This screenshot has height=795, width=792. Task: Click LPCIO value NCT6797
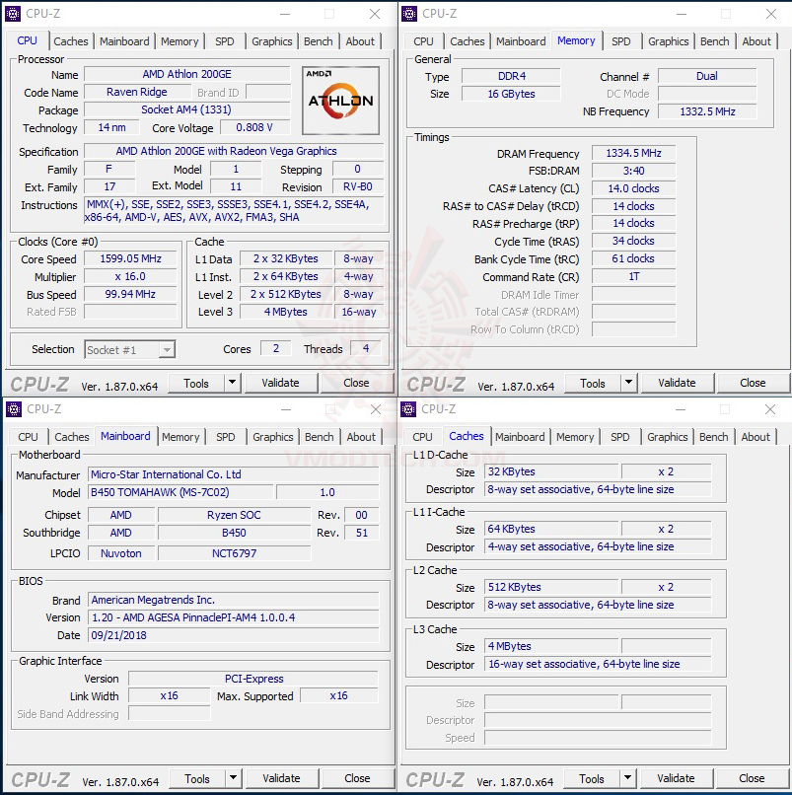point(235,553)
